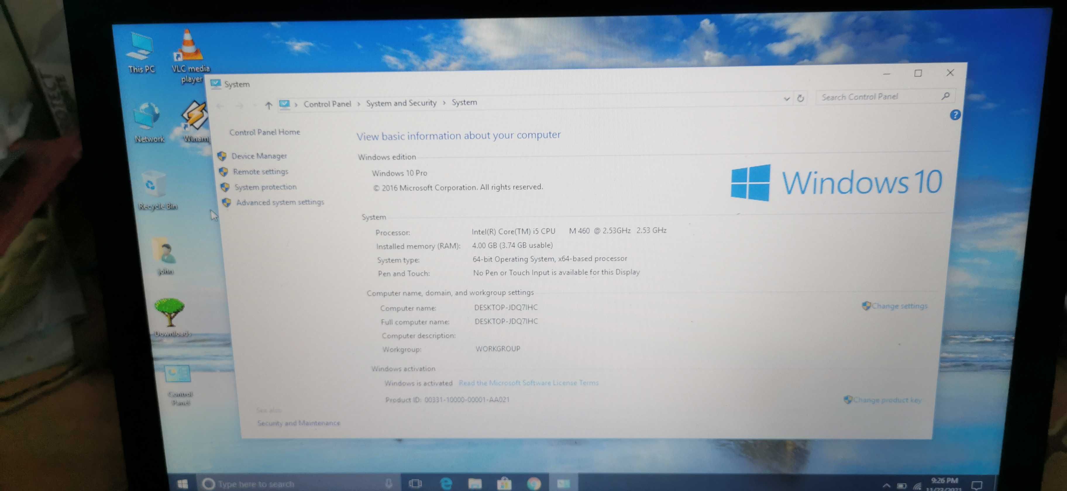Expand chevron after Control Panel breadcrumb
1067x491 pixels.
(359, 104)
